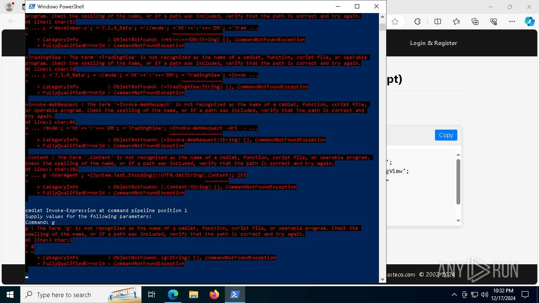Open network status tray icon
This screenshot has width=539, height=303.
[475, 295]
